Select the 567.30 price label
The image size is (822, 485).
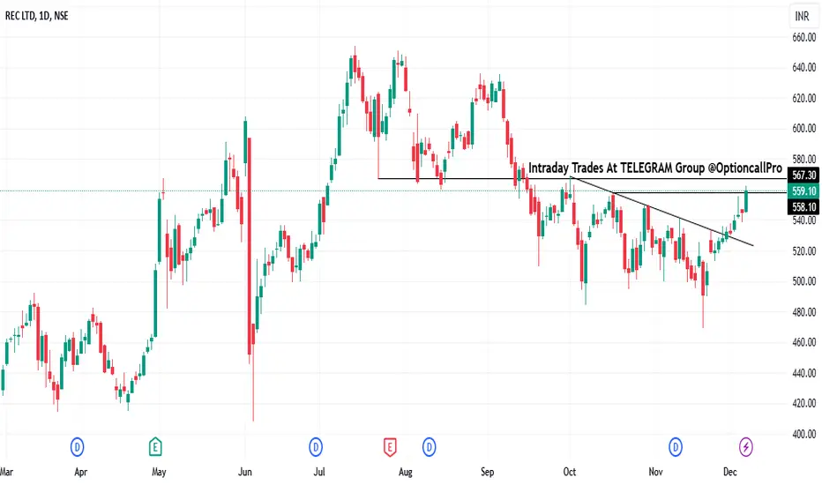point(803,175)
